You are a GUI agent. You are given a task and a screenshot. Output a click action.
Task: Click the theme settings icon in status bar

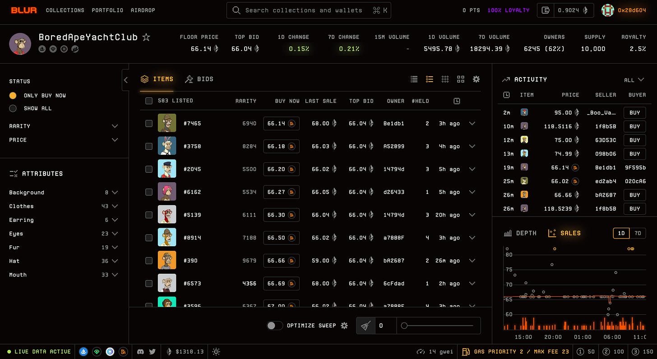pos(216,352)
